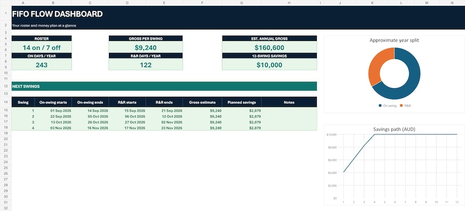Click the 'Savings path (AUD)' chart title

coord(394,129)
